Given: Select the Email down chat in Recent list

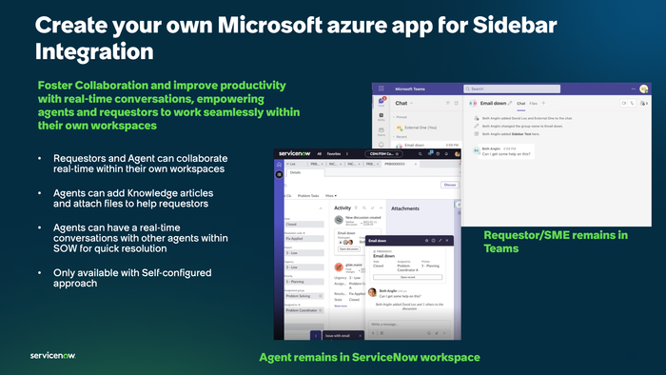Looking at the screenshot, I should pyautogui.click(x=426, y=145).
